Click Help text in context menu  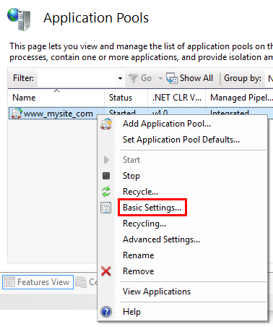(131, 312)
